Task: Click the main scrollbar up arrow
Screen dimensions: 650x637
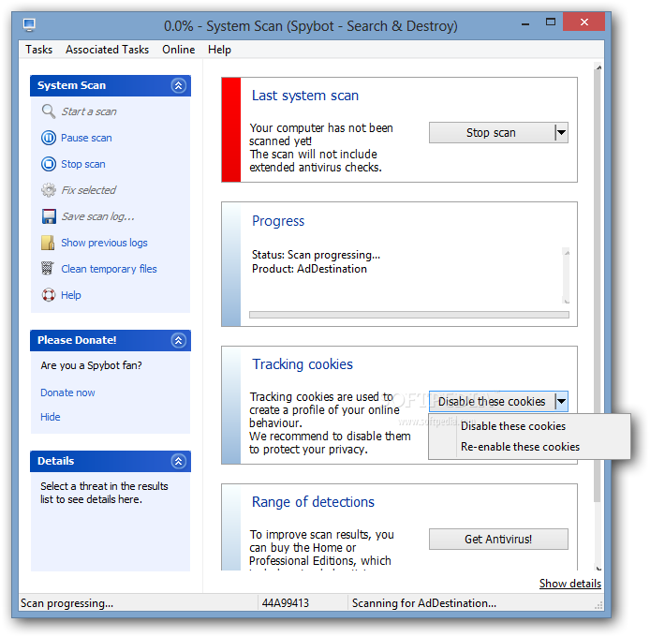Action: point(598,67)
